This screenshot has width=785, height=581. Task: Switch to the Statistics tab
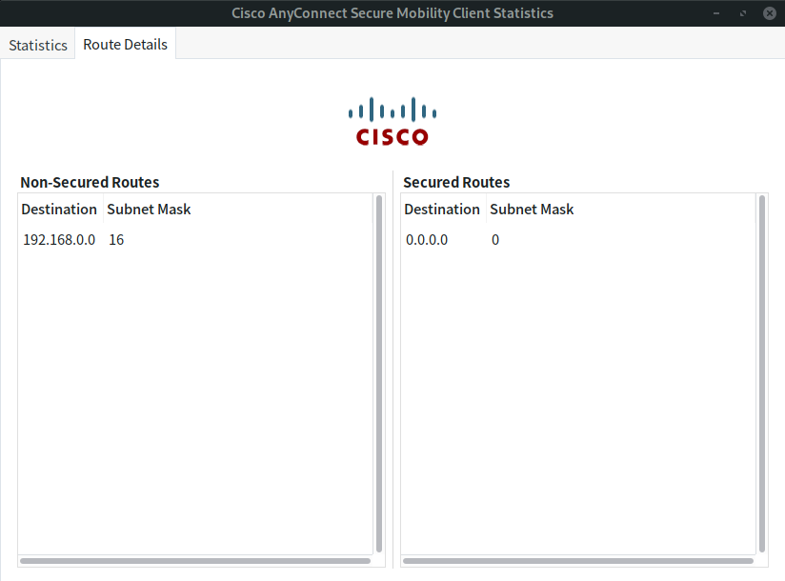[37, 45]
